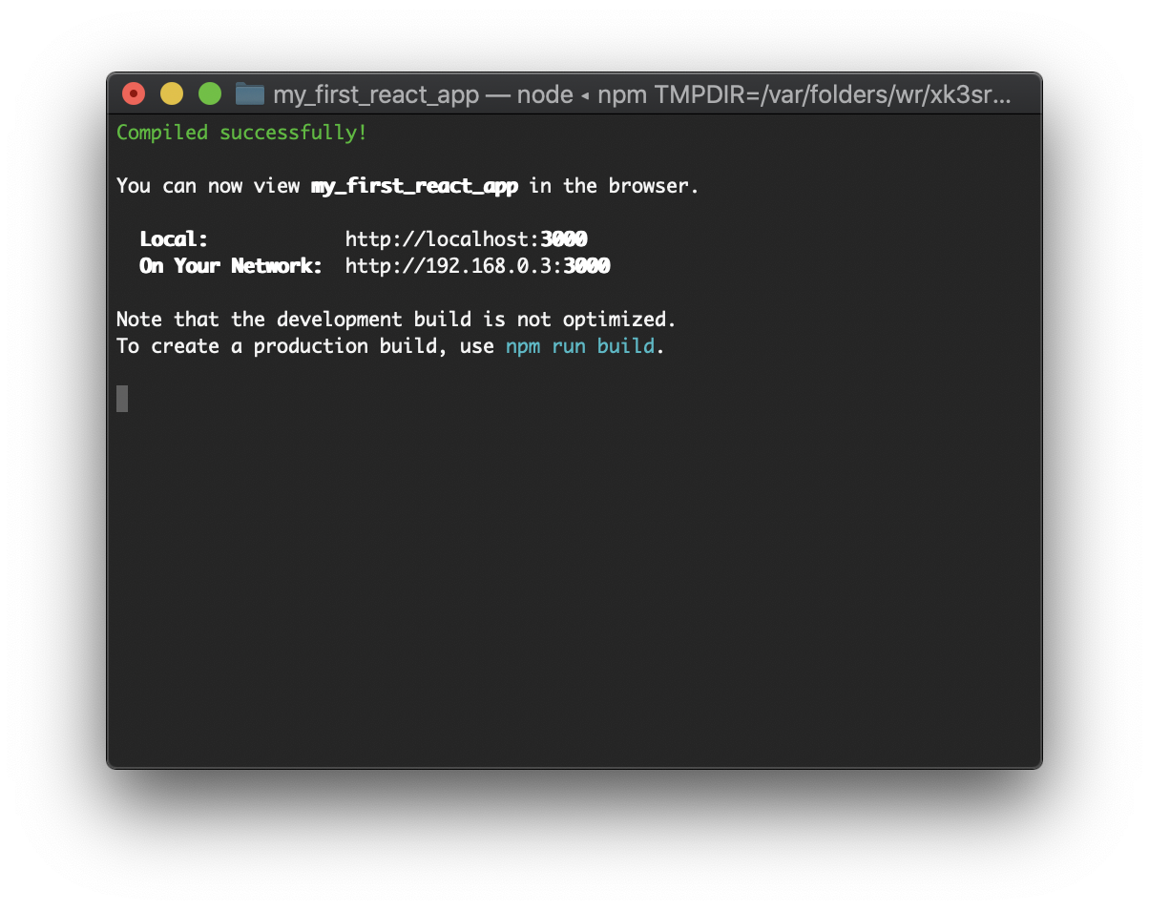1149x910 pixels.
Task: Click the "Compiled successfully!" message
Action: 241,133
